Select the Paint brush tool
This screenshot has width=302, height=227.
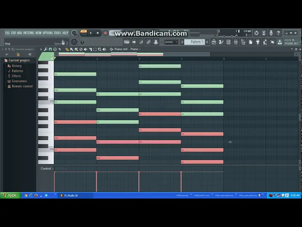tap(71, 49)
